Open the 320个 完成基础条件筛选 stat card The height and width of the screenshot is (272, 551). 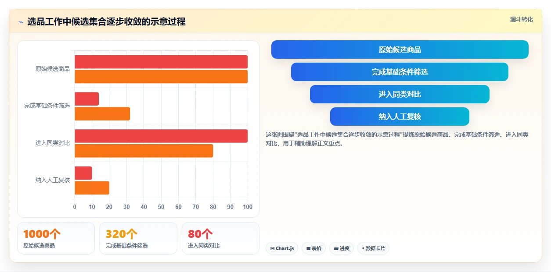pos(138,238)
